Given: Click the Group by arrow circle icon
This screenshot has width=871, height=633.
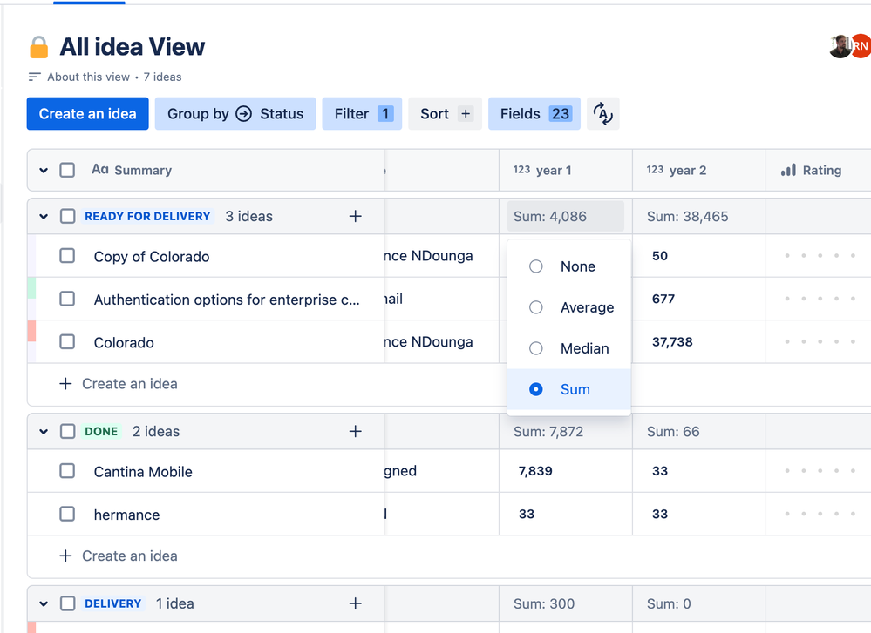Looking at the screenshot, I should tap(244, 114).
